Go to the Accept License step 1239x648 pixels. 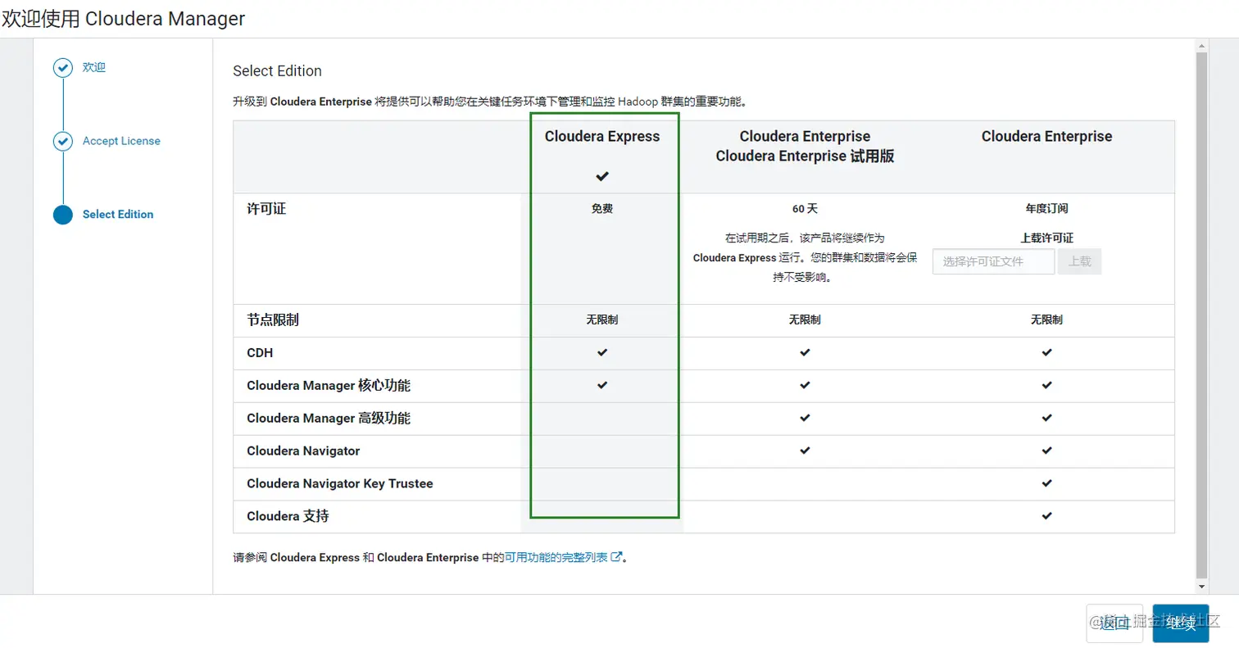click(121, 141)
